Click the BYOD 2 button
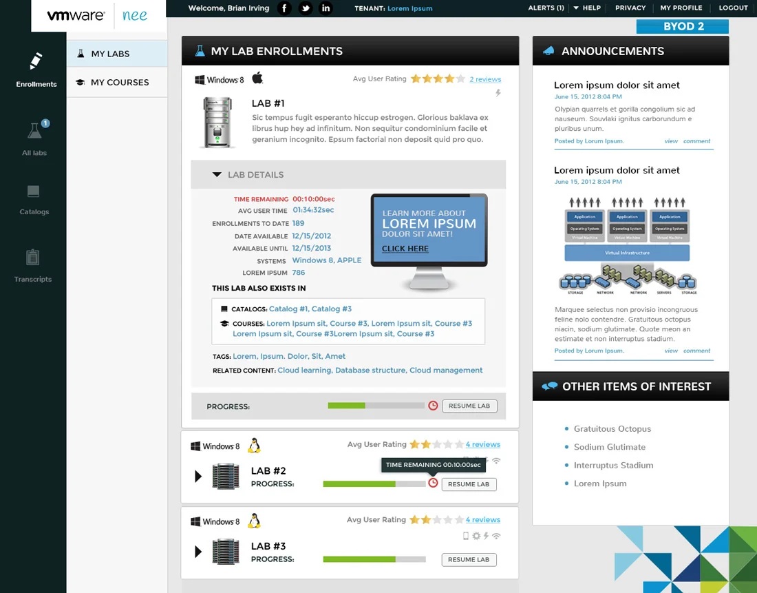This screenshot has width=757, height=593. (x=682, y=26)
